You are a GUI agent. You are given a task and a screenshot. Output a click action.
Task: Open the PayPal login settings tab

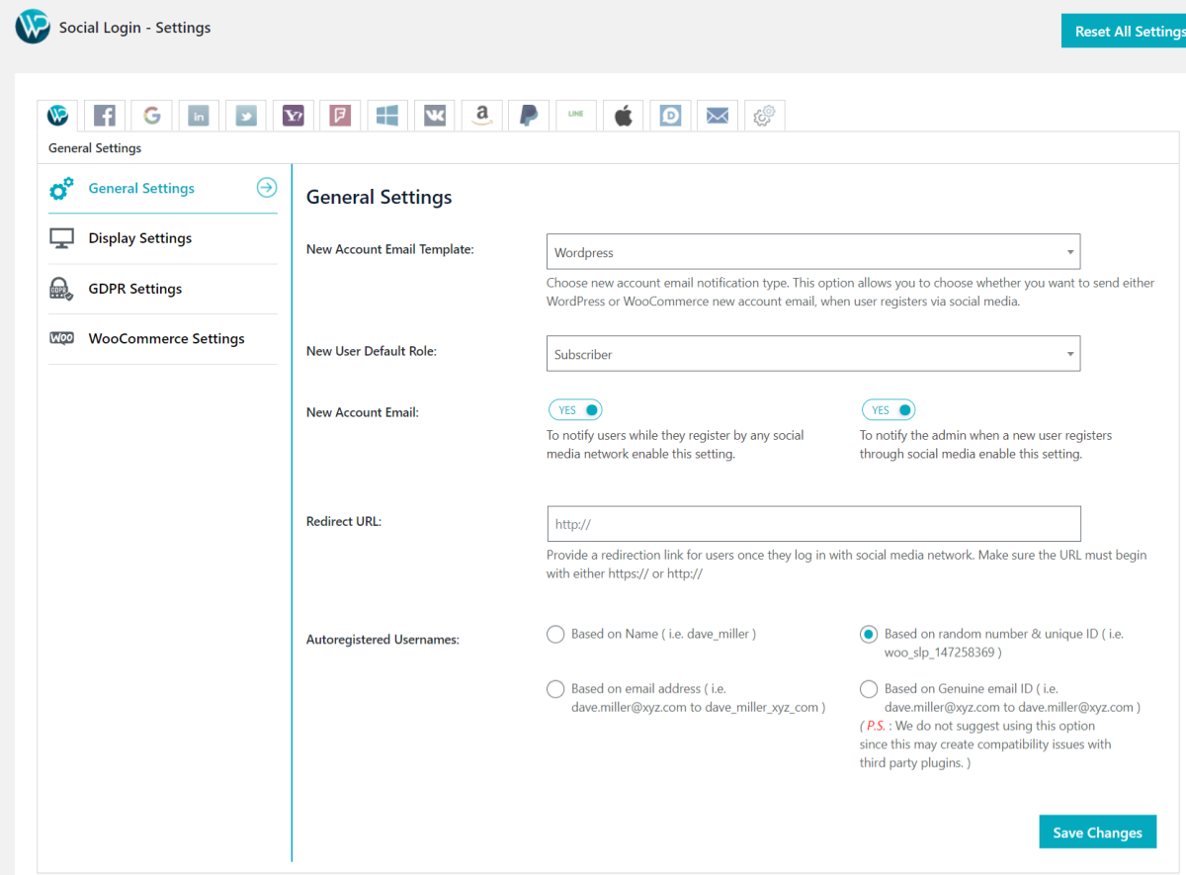[529, 116]
